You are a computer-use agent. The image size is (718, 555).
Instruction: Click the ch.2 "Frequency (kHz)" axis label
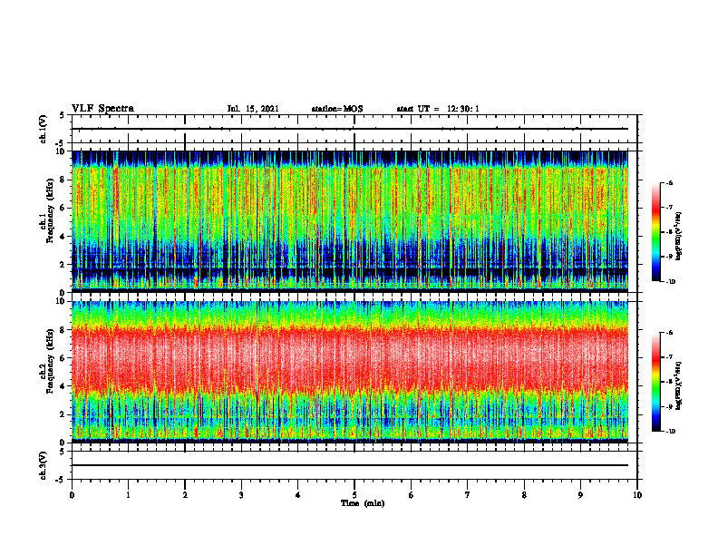click(x=50, y=361)
